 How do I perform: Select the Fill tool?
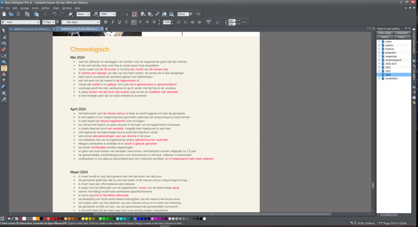click(4, 74)
